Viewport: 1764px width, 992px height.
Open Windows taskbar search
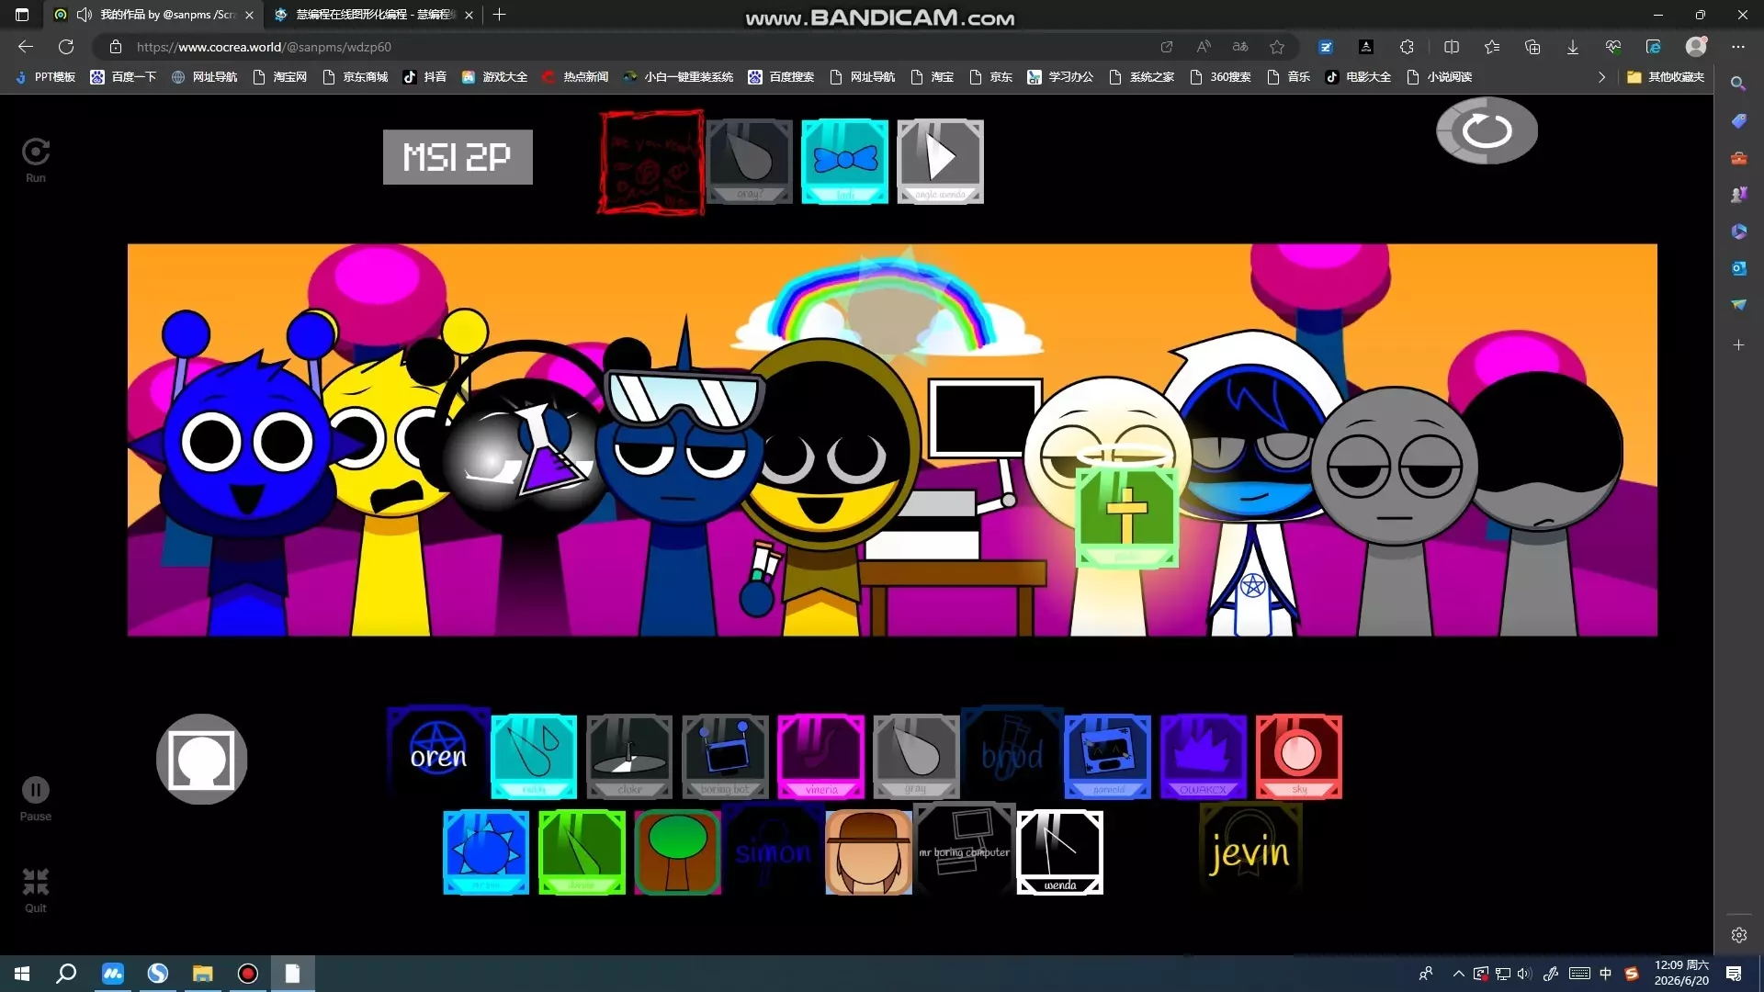66,974
